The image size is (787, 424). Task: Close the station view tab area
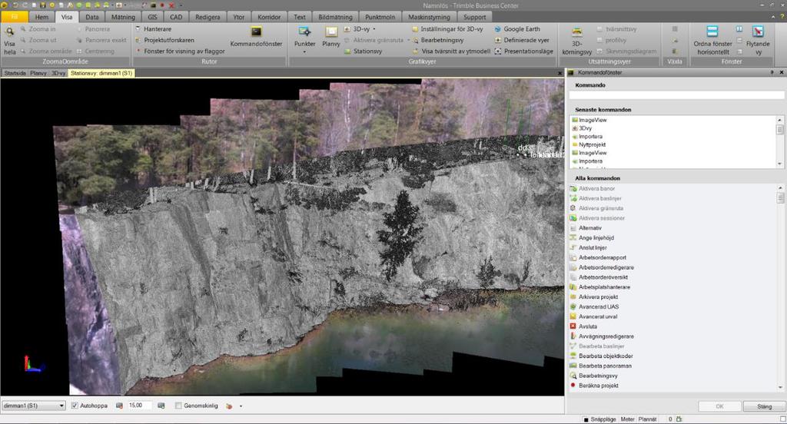coord(560,73)
